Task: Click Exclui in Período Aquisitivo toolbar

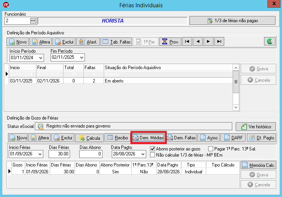Action: pyautogui.click(x=64, y=42)
